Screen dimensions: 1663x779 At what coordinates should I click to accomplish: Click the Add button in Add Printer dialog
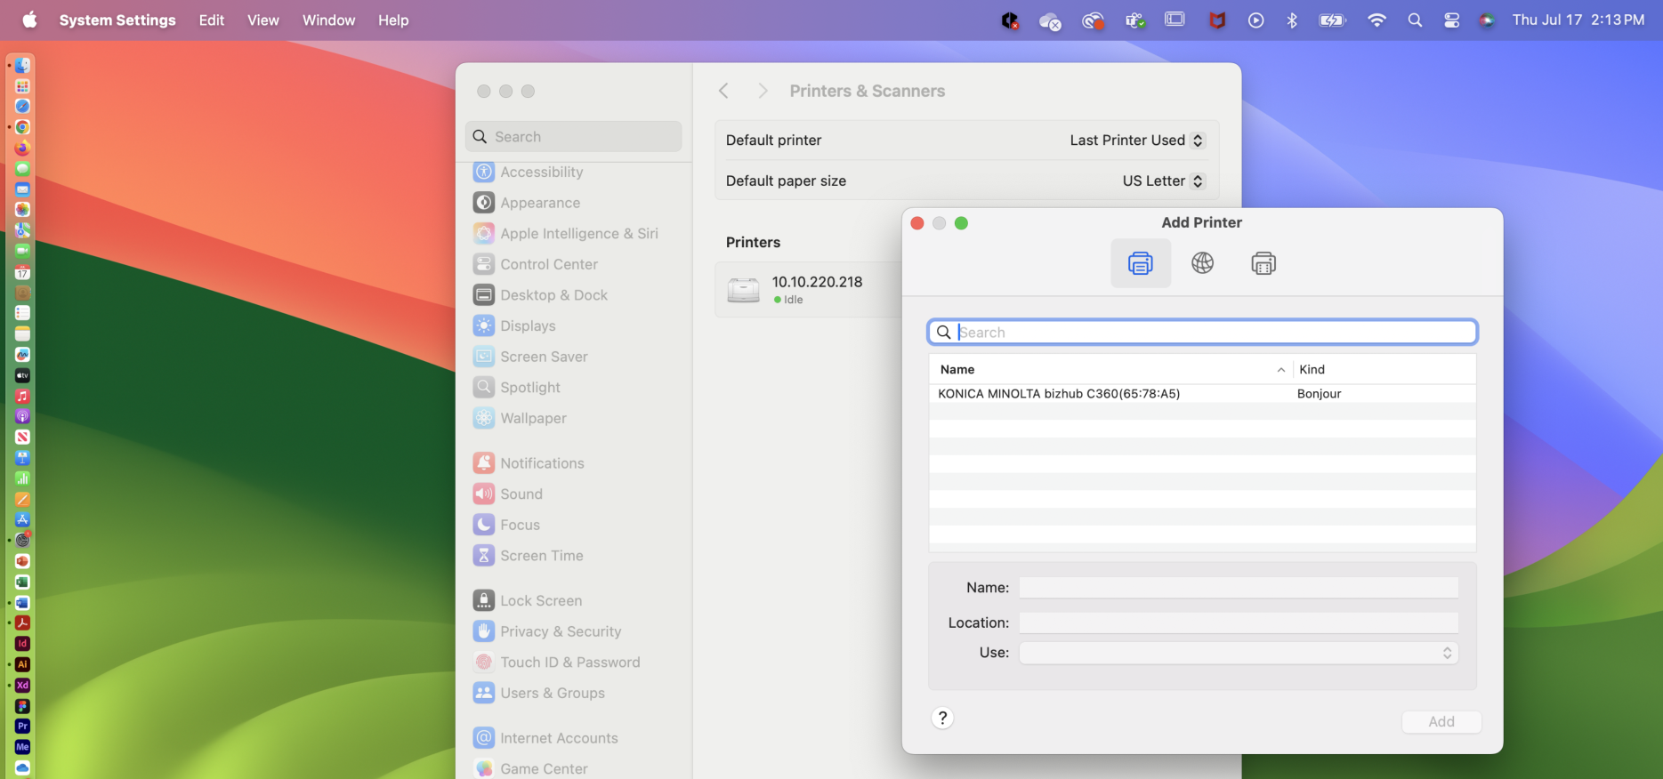pos(1441,722)
